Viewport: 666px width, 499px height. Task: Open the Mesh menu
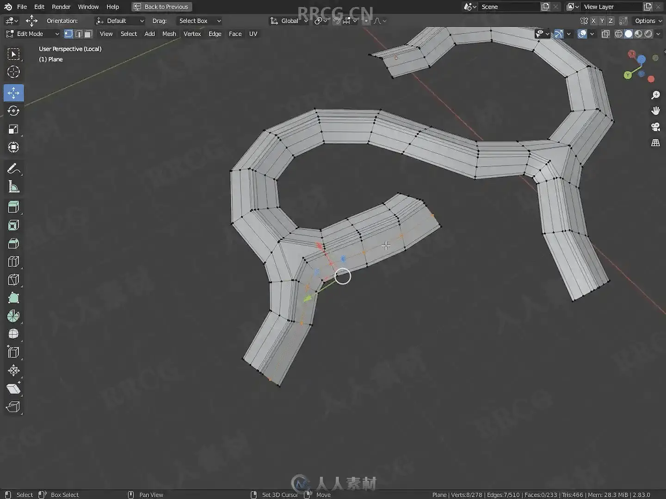pos(169,34)
